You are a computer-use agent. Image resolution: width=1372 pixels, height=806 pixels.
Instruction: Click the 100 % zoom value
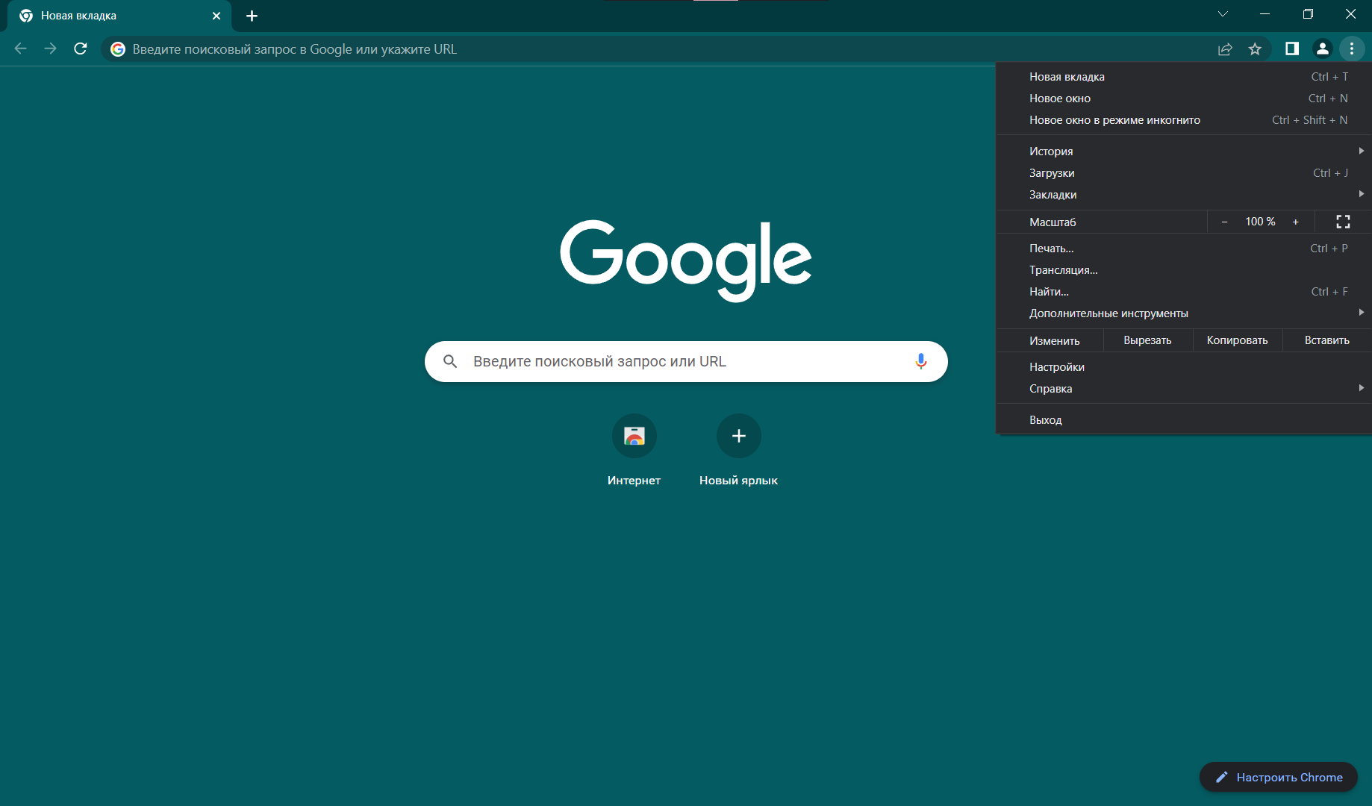click(x=1260, y=222)
